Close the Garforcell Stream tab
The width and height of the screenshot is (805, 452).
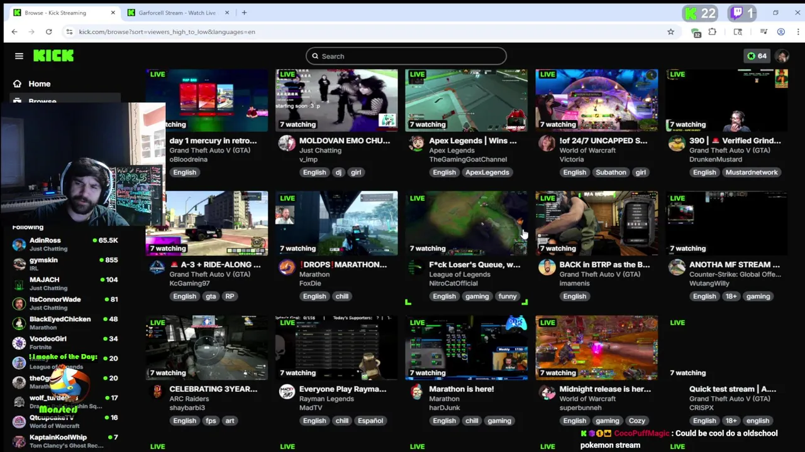(227, 13)
